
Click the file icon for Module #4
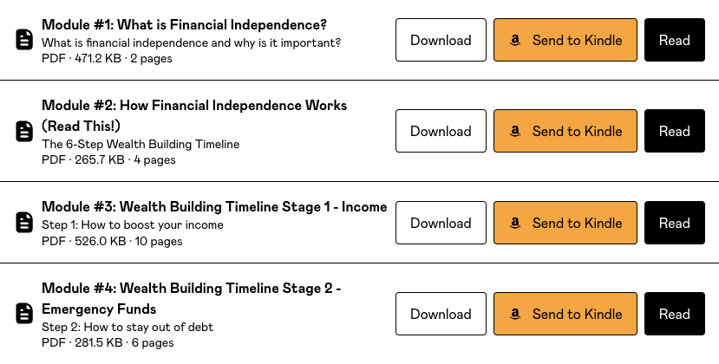[24, 314]
